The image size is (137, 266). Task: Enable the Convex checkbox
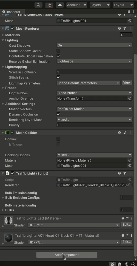[58, 139]
